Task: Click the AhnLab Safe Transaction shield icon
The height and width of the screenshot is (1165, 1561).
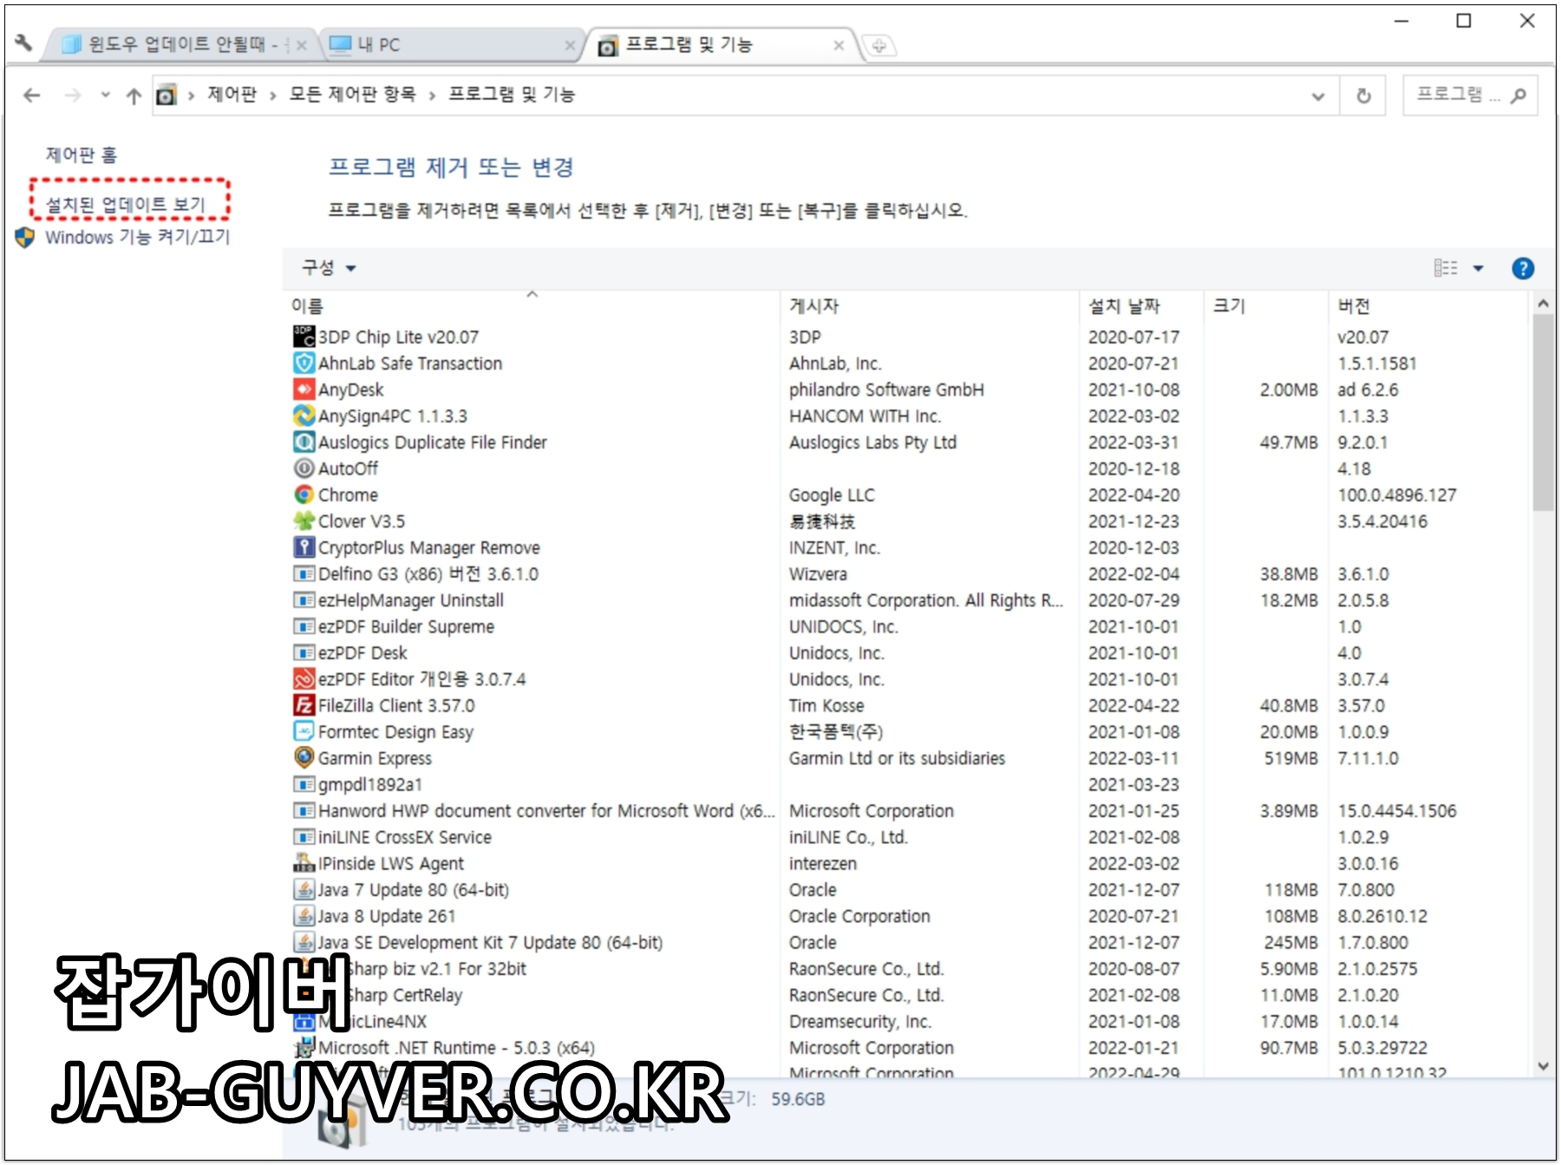Action: tap(304, 363)
